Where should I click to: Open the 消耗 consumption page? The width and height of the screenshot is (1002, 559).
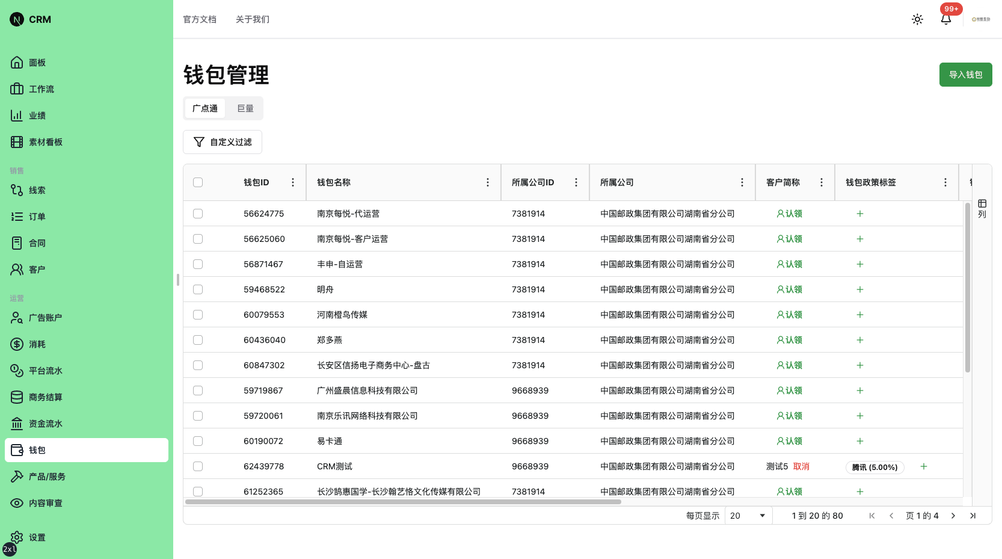[36, 344]
